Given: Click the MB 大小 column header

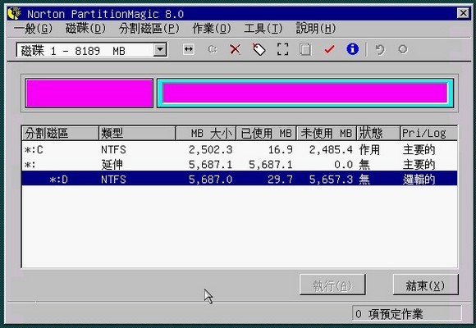Looking at the screenshot, I should point(206,133).
